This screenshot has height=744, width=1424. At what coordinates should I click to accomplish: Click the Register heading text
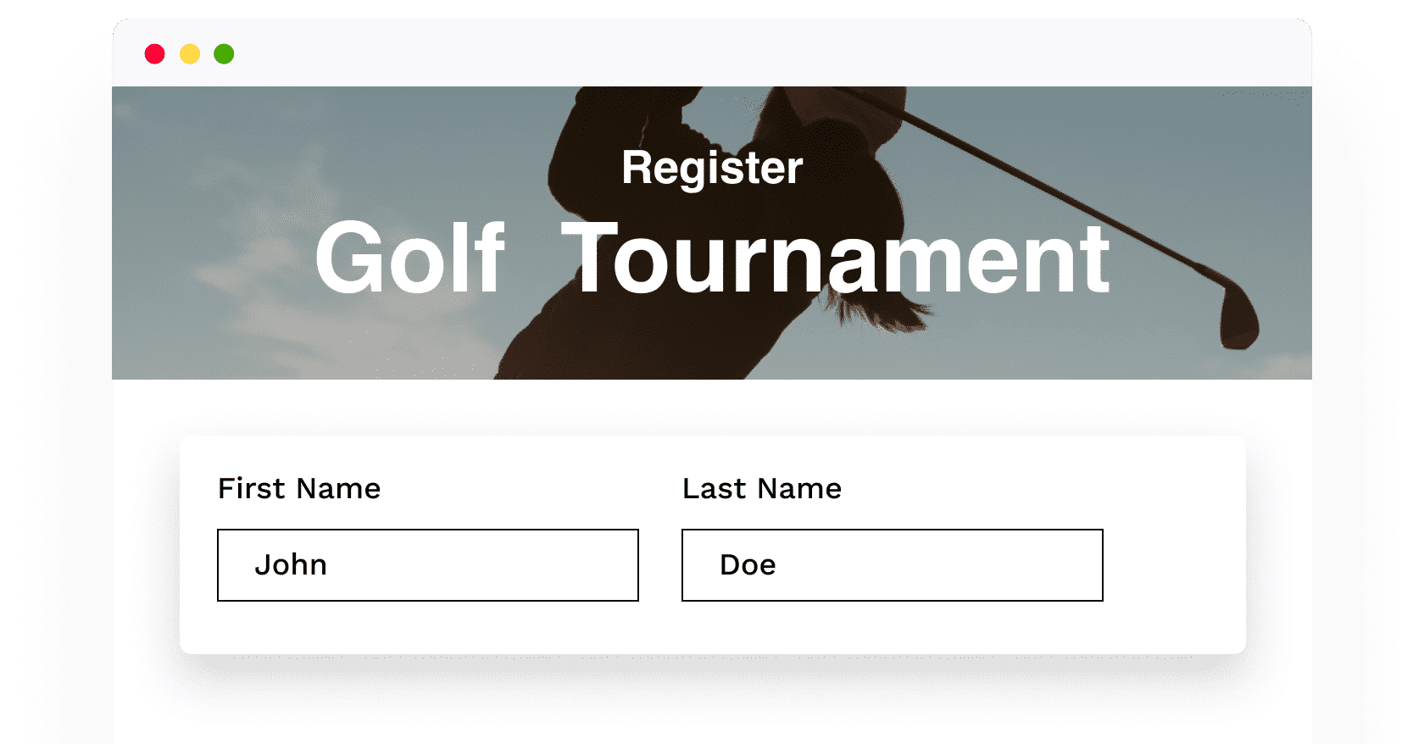tap(712, 168)
